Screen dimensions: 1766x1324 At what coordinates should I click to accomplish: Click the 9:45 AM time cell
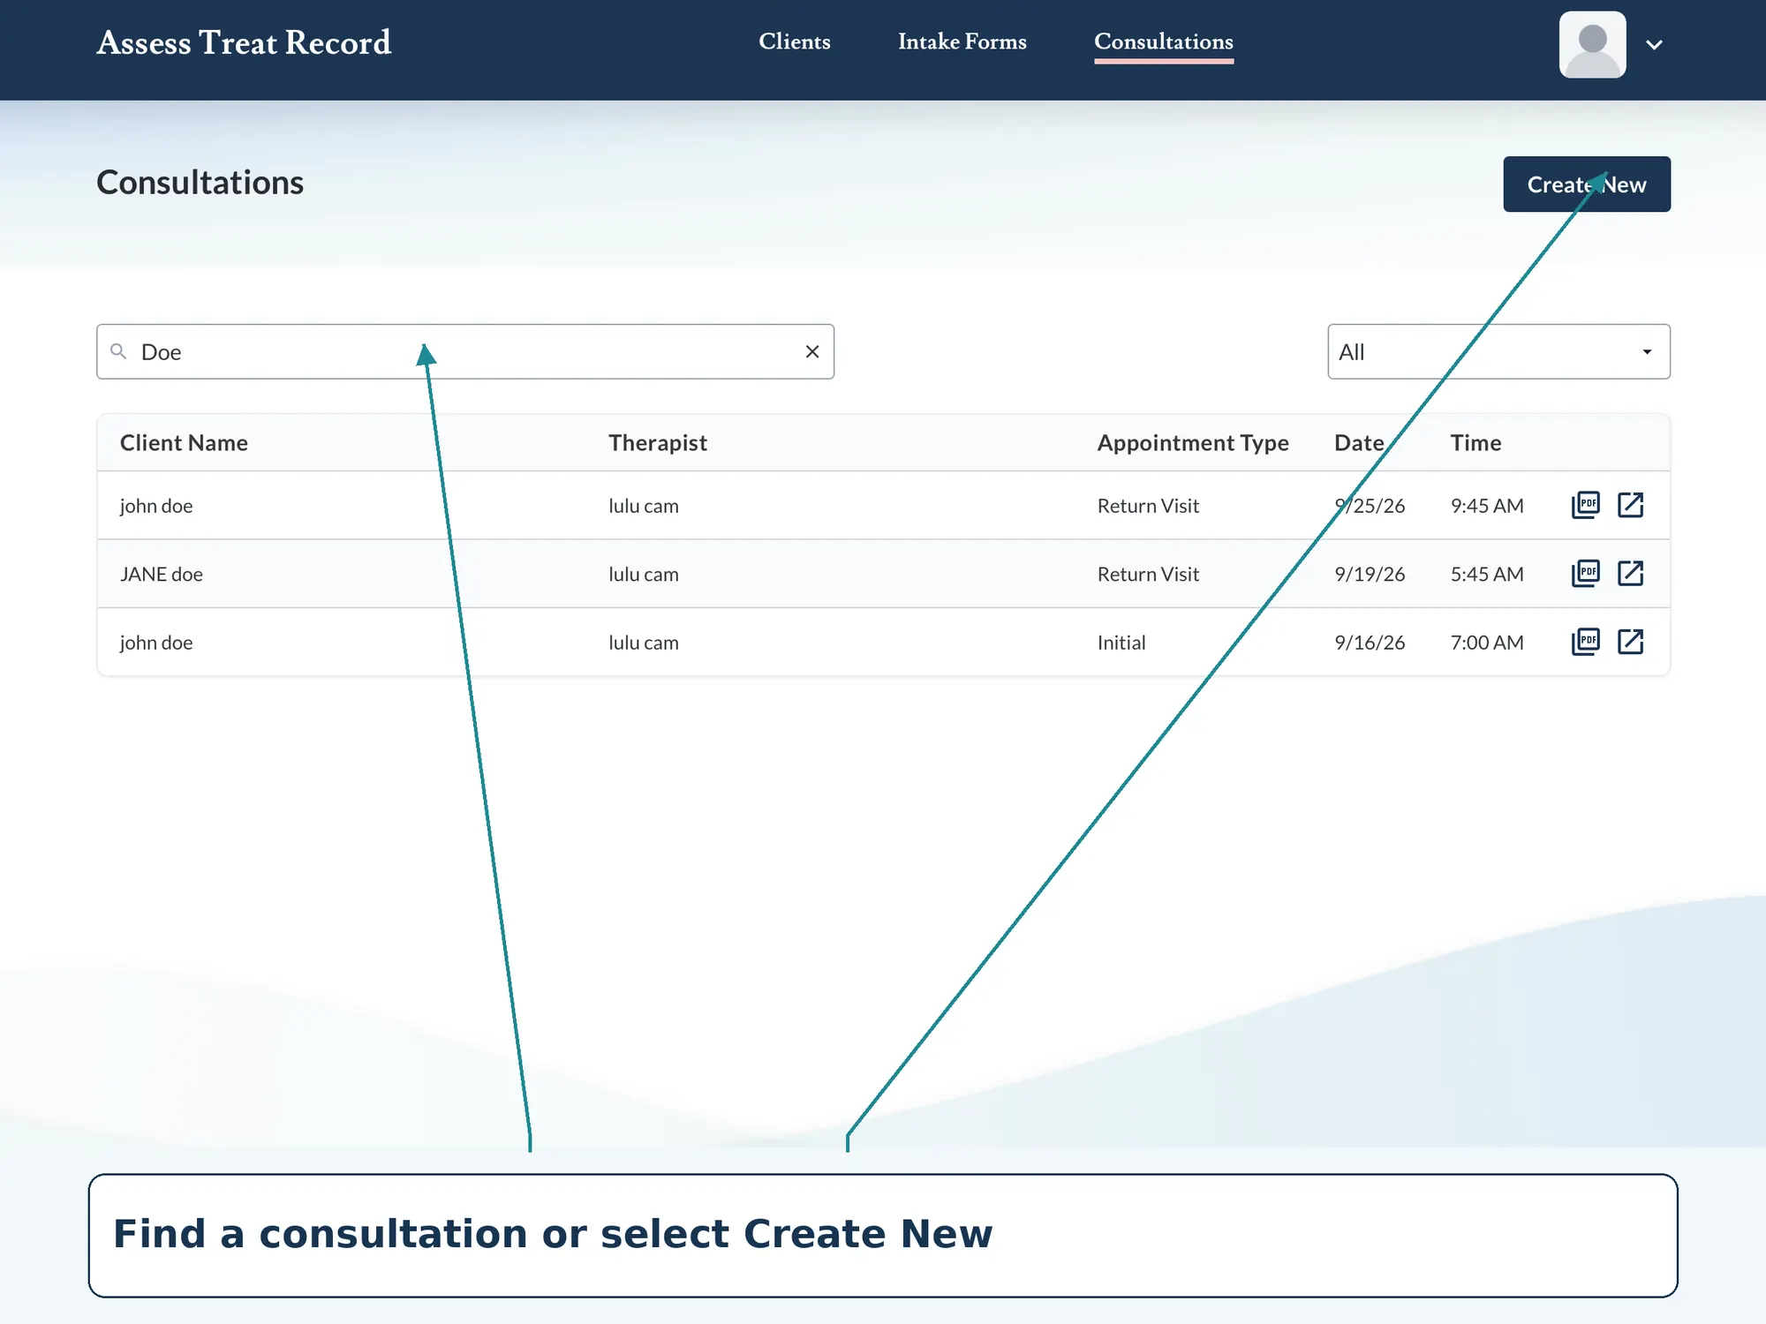coord(1487,506)
